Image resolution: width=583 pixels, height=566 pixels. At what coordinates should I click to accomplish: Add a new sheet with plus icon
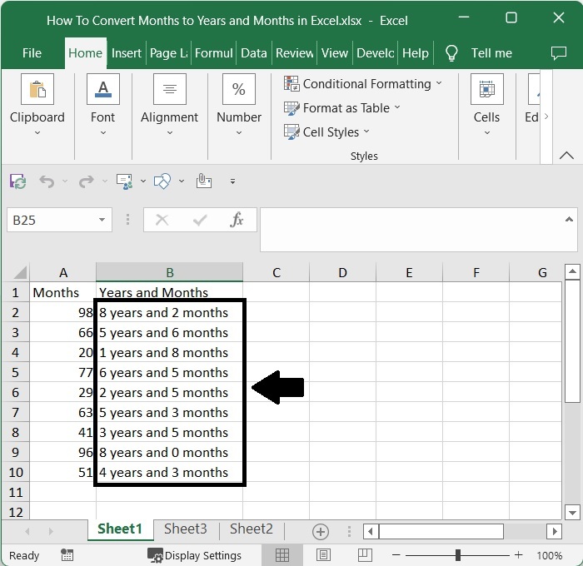[321, 531]
